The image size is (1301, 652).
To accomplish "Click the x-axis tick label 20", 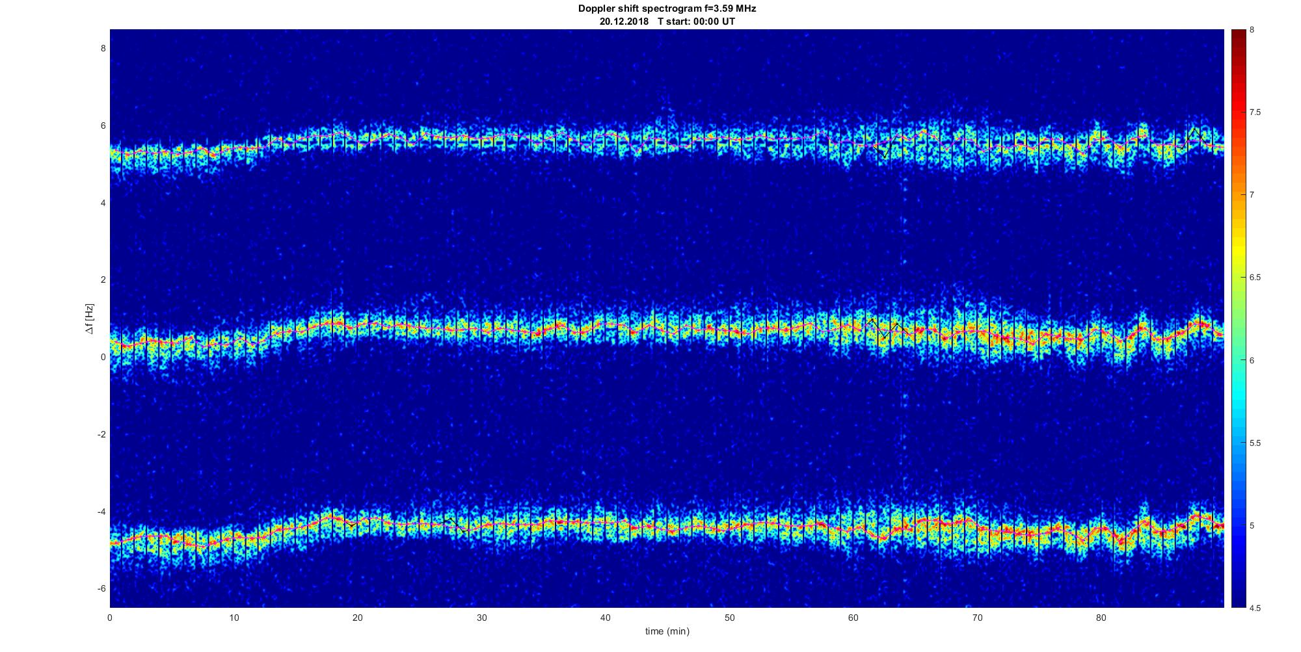I will tap(357, 618).
